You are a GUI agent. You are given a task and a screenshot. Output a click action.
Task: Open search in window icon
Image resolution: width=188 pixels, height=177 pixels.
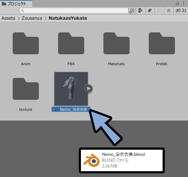[132, 11]
